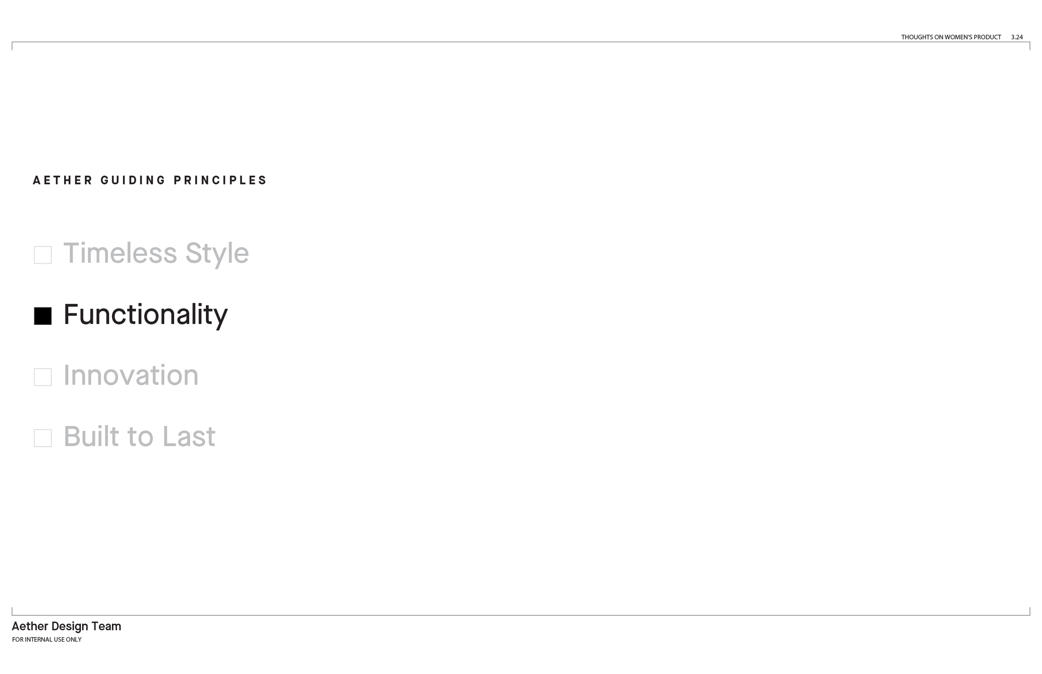Check the Timeless Style checkbox
Image resolution: width=1042 pixels, height=674 pixels.
(43, 255)
